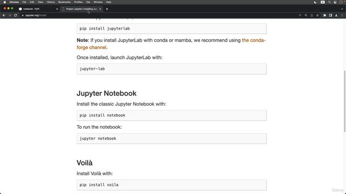Screen dimensions: 346x194
Task: Click the jupyter-lab command code block
Action: click(172, 69)
